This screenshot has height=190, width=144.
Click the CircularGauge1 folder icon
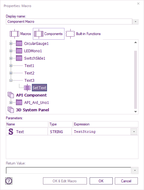coord(19,43)
